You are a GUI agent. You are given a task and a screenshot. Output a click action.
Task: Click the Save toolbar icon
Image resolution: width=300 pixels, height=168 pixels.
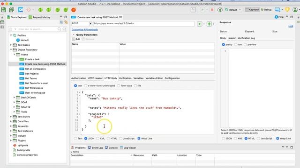click(x=3, y=10)
